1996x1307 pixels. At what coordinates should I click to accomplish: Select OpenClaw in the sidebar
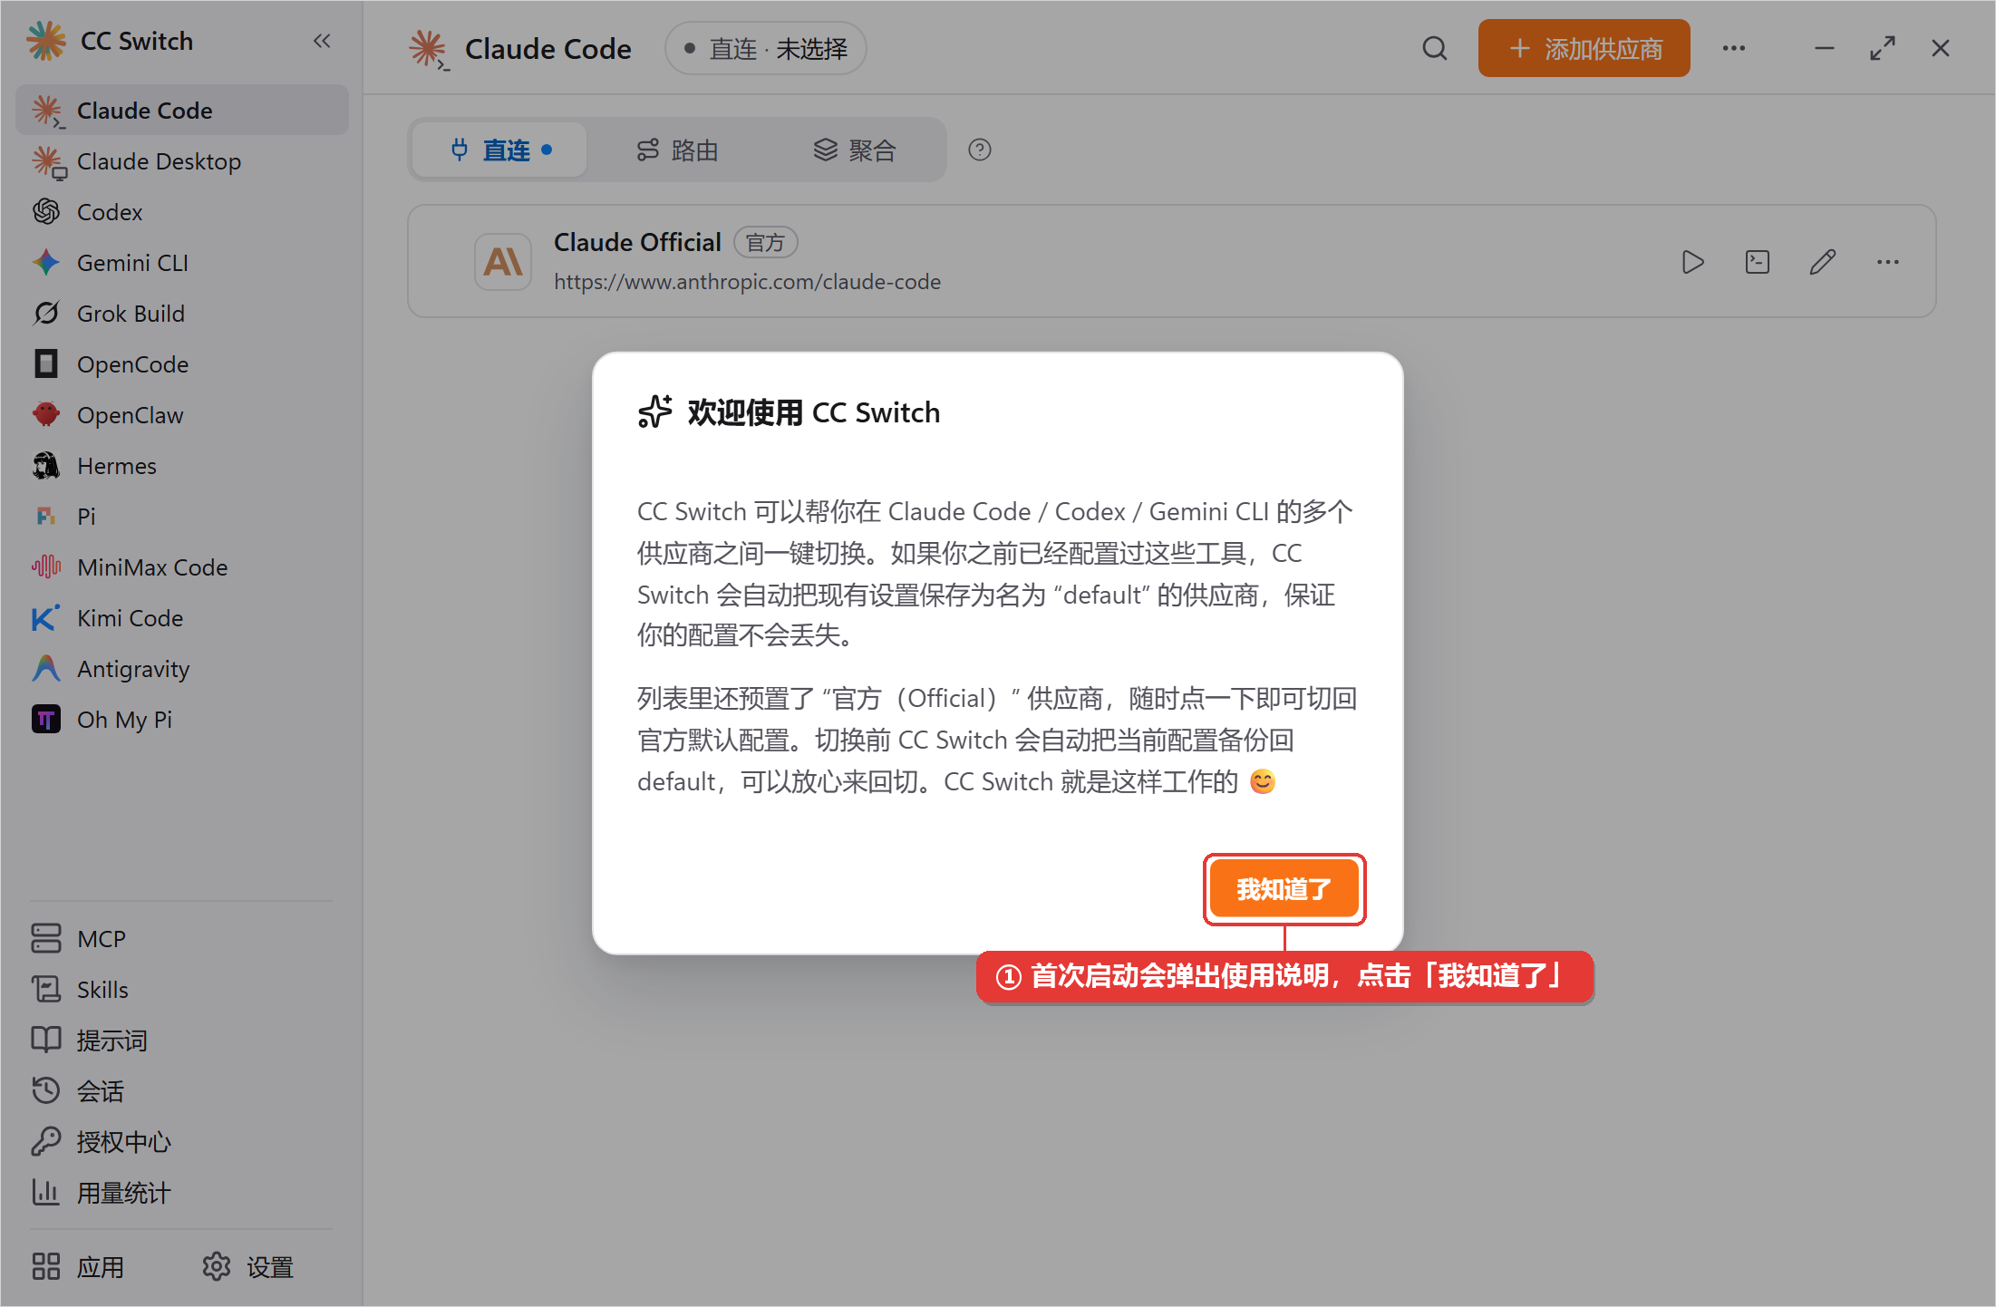tap(182, 414)
